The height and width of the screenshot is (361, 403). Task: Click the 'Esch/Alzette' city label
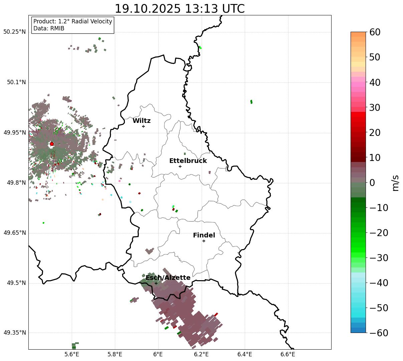168,278
